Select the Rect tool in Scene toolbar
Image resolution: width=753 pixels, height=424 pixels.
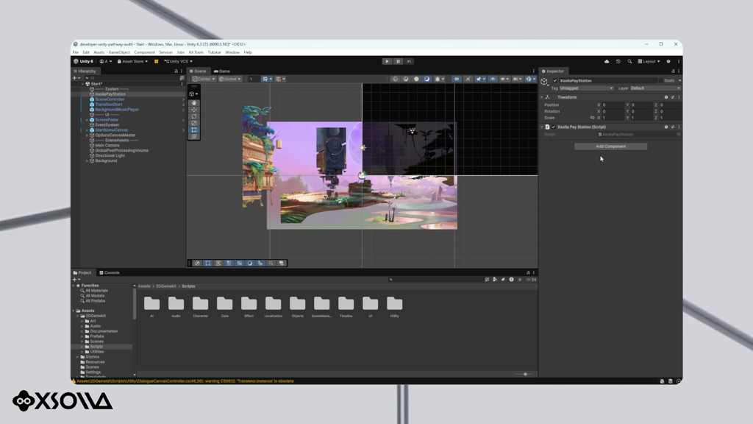coord(194,130)
